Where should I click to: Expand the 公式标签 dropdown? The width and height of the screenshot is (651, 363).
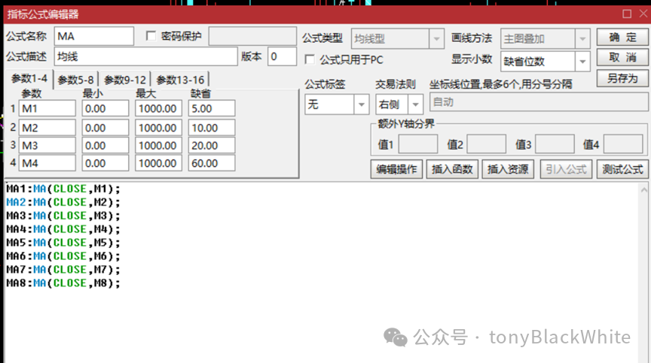click(x=361, y=104)
